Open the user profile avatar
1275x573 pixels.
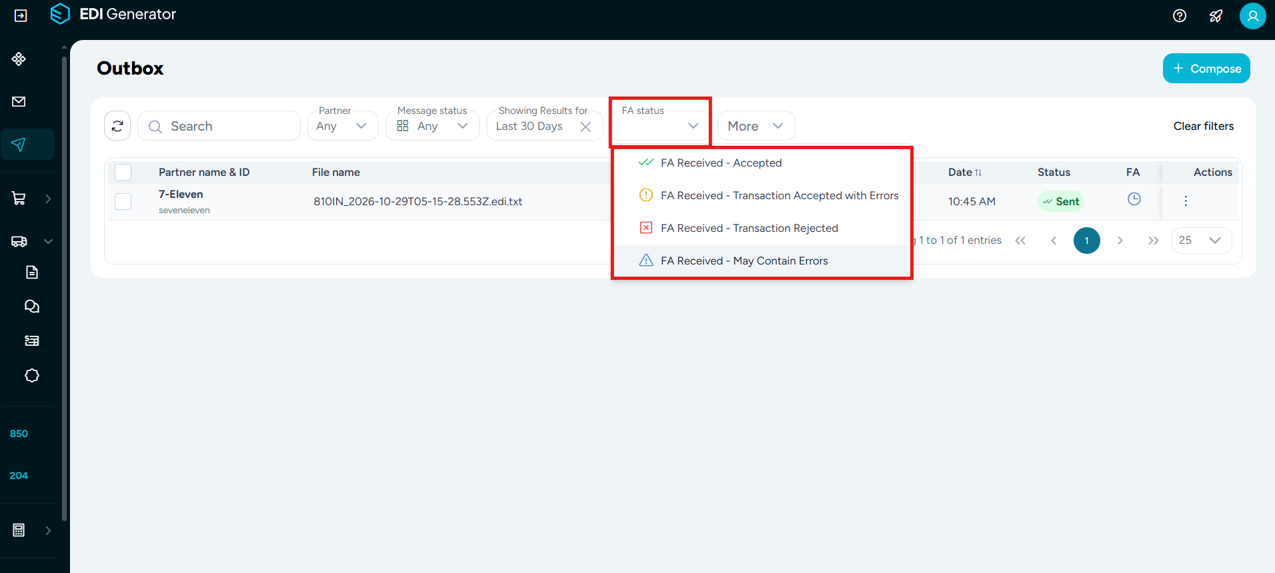[x=1253, y=15]
